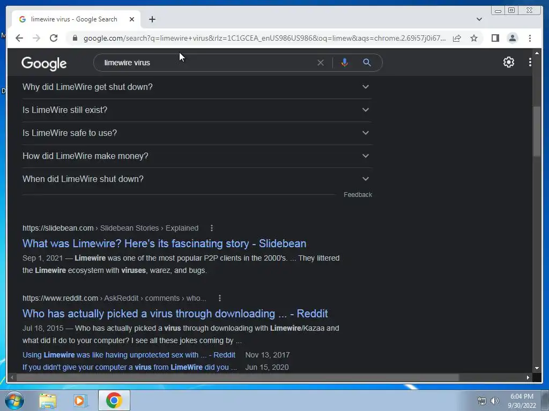
Task: Click the vertical scrollbar thumb
Action: coord(537,131)
